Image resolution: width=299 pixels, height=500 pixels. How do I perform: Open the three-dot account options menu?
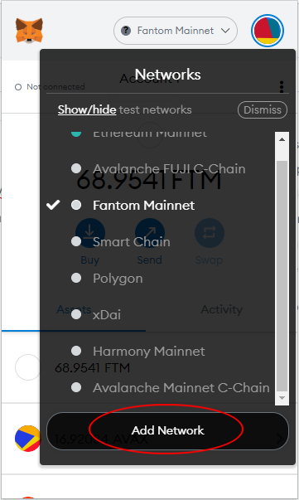coord(282,86)
